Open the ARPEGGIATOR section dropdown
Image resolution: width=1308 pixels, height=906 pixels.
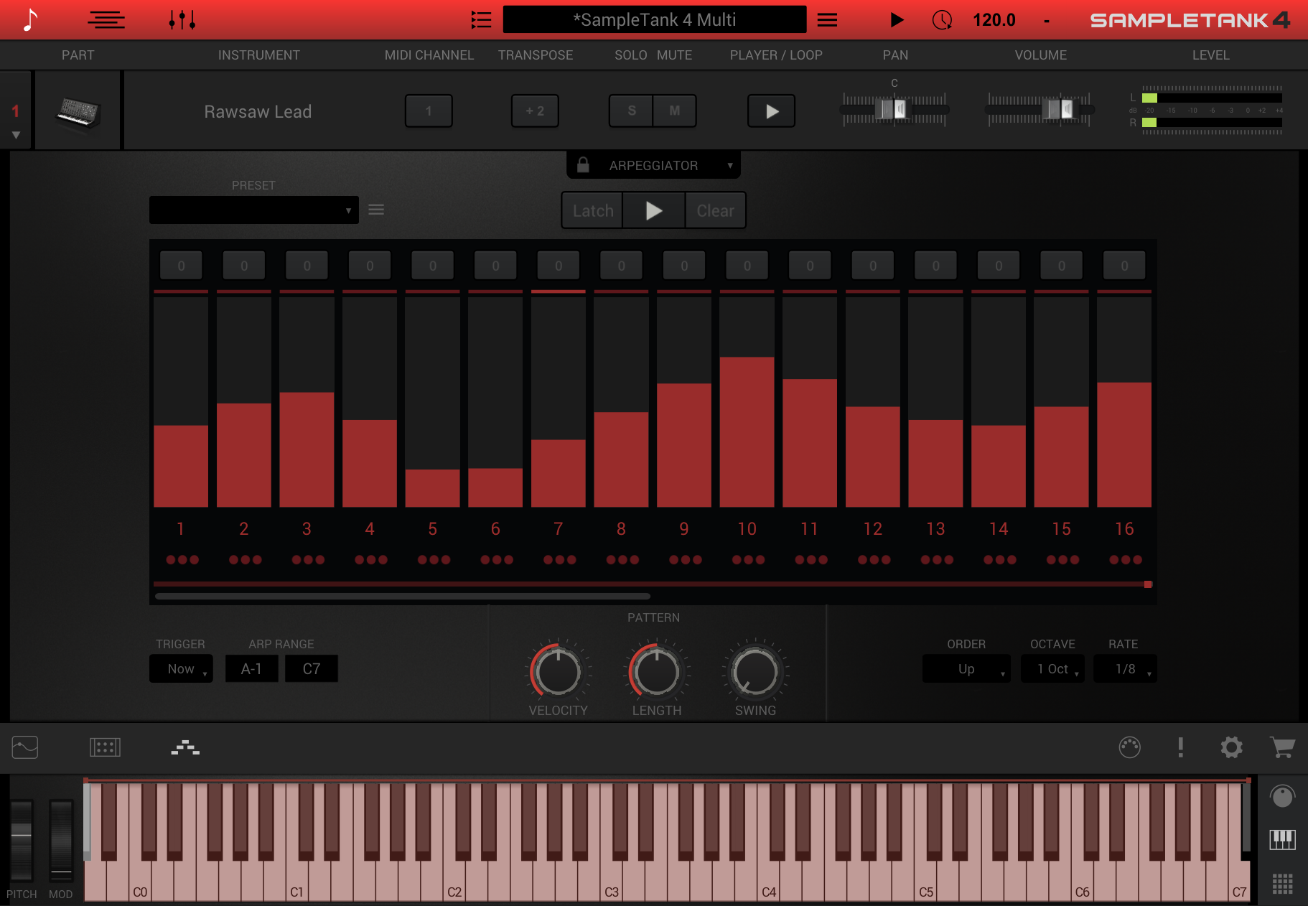point(653,165)
